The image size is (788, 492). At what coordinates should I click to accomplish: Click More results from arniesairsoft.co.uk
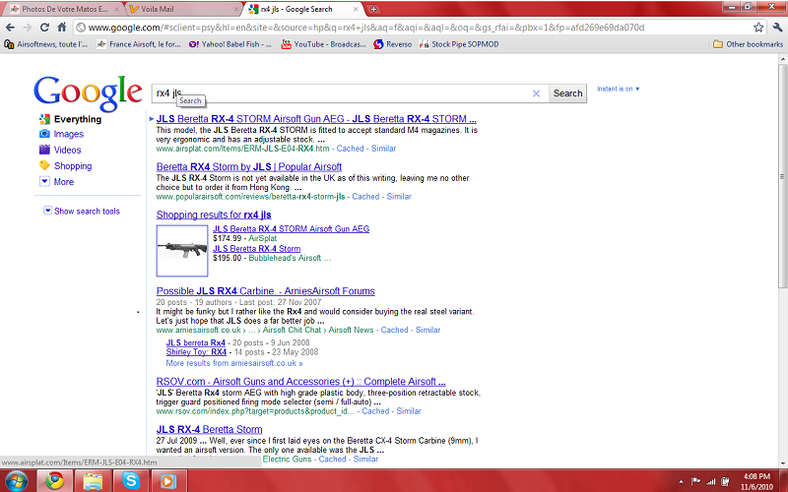coord(234,363)
